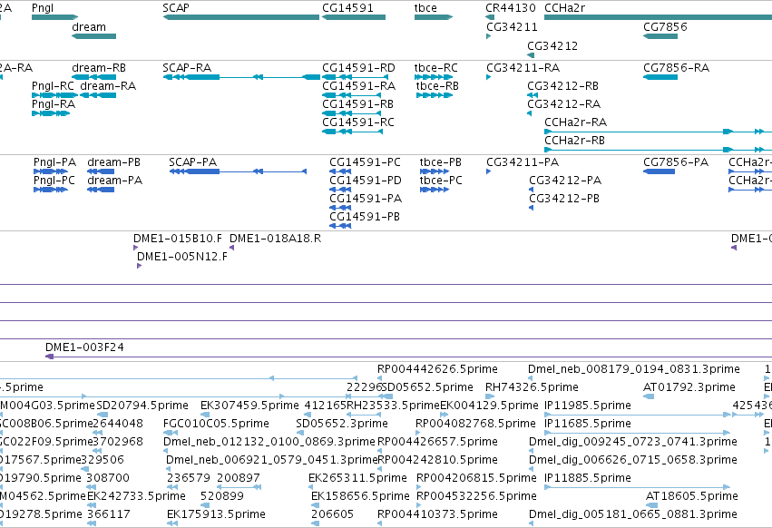Click the CG14591-RA transcript label
772x528 pixels.
point(359,86)
